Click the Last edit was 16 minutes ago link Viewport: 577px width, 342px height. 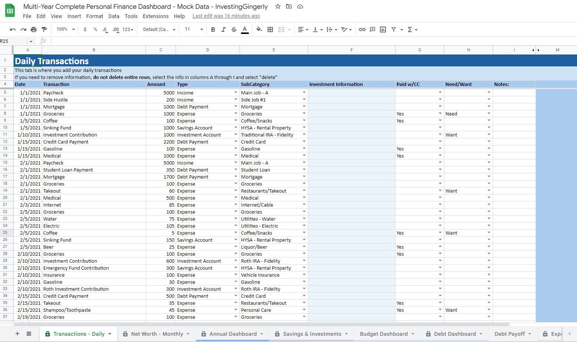click(x=226, y=16)
